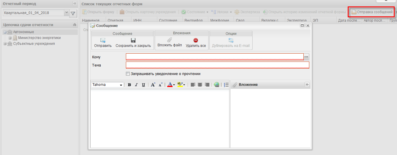Enable Запрашивать уведомление о прочтении checkbox
Image resolution: width=397 pixels, height=155 pixels.
click(x=128, y=74)
